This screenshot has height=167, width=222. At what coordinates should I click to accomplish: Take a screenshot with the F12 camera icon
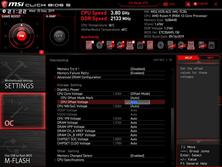(165, 4)
